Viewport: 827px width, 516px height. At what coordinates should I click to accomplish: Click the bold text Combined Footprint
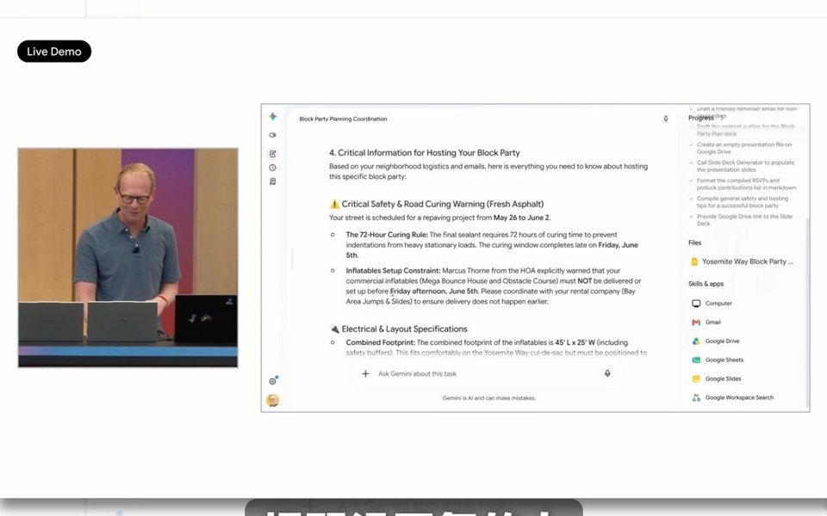click(x=380, y=343)
